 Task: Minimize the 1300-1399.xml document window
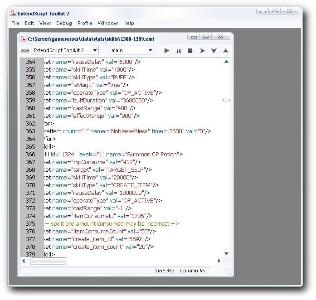(x=194, y=37)
